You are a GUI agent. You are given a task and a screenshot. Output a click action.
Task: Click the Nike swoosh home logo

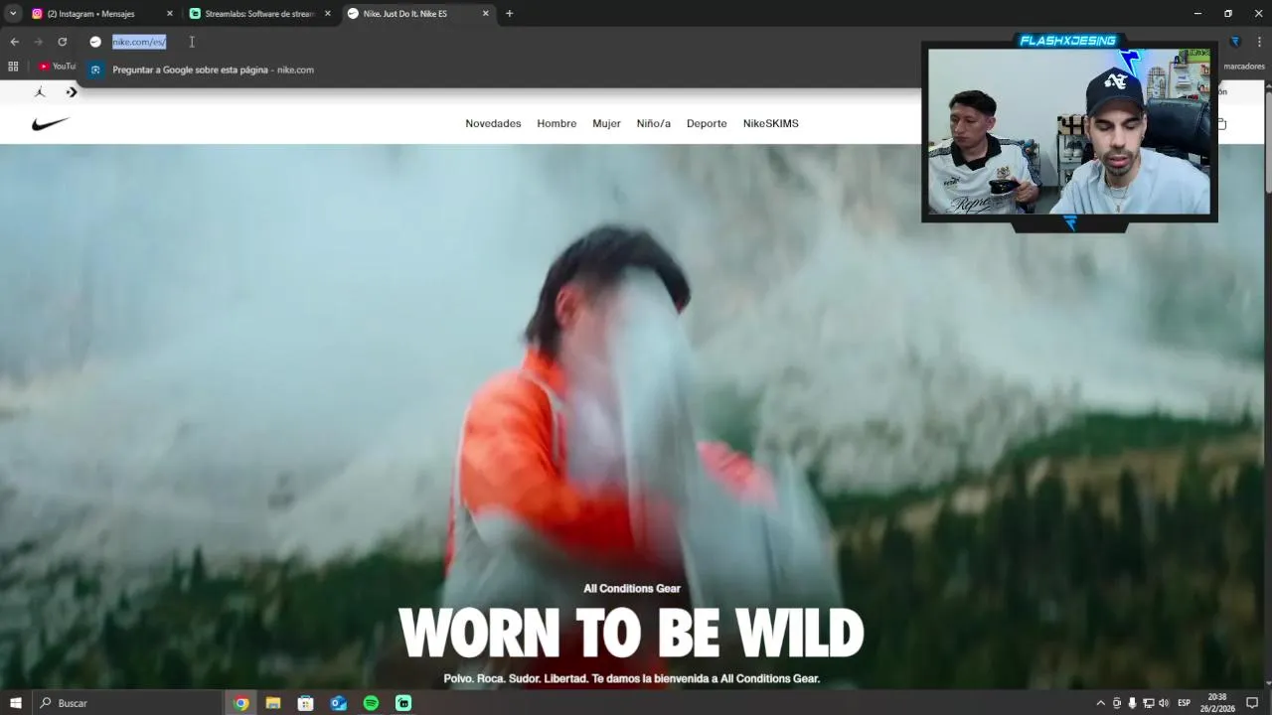coord(50,123)
